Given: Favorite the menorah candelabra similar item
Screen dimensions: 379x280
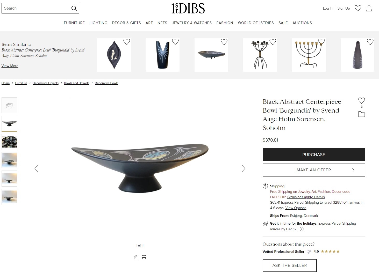Looking at the screenshot, I should pos(321,42).
